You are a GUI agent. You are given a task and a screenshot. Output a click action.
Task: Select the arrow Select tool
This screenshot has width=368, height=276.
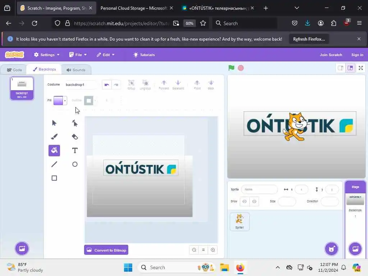pyautogui.click(x=54, y=123)
